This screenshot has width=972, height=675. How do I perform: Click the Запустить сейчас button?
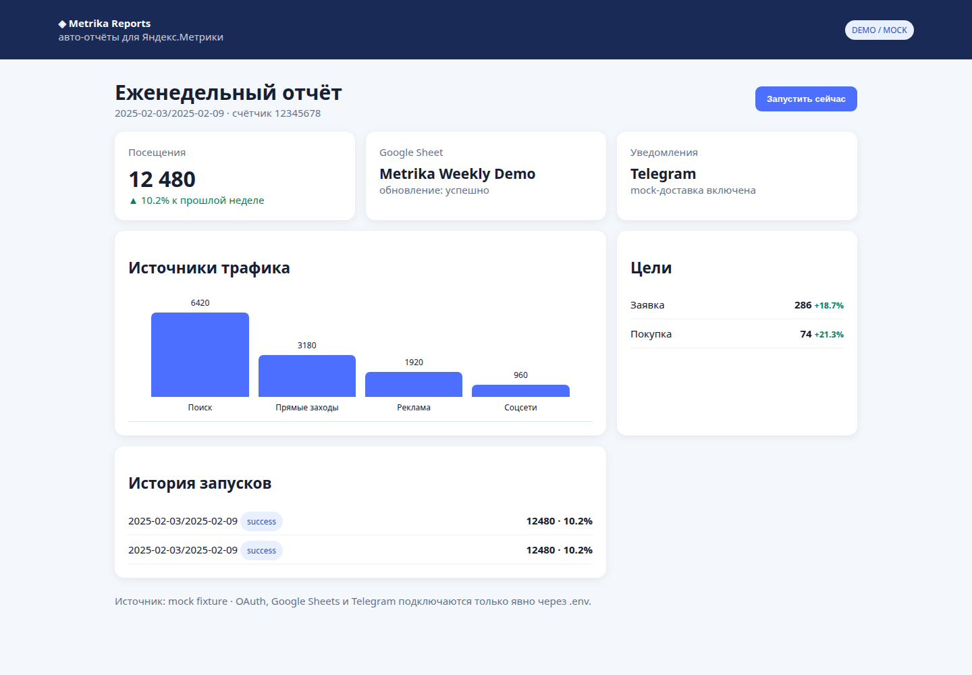pos(806,99)
